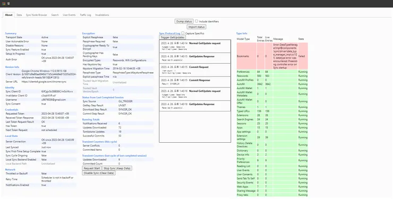Switch to the Traffic Log tab
Viewport: 393px width, 199px height.
point(86,15)
